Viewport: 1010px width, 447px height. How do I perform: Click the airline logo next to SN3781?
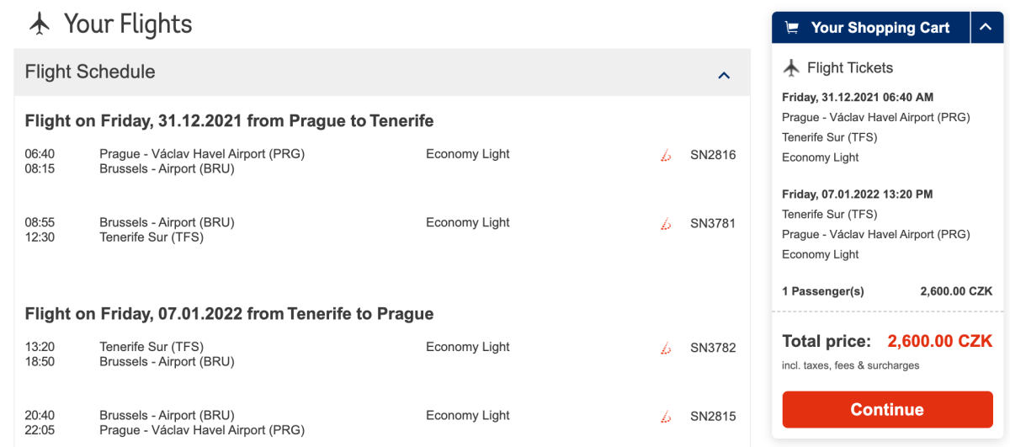(x=666, y=224)
